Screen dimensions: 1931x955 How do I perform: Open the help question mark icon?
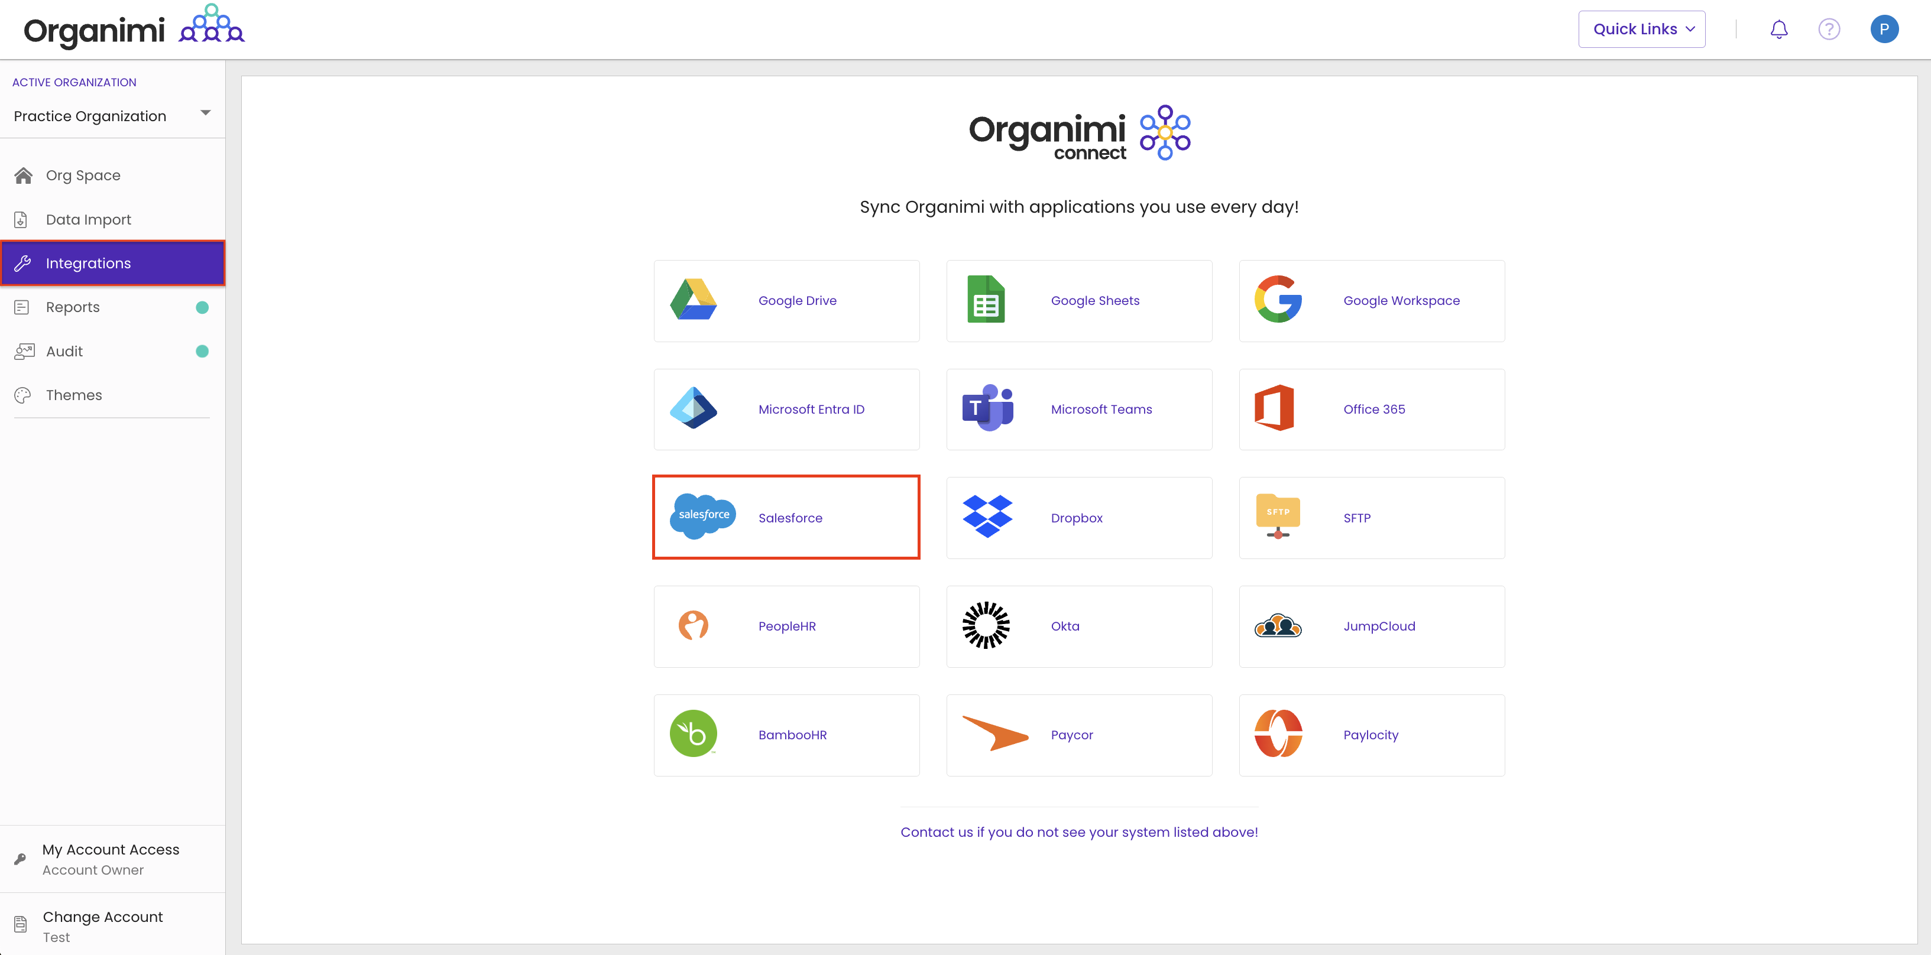1828,29
